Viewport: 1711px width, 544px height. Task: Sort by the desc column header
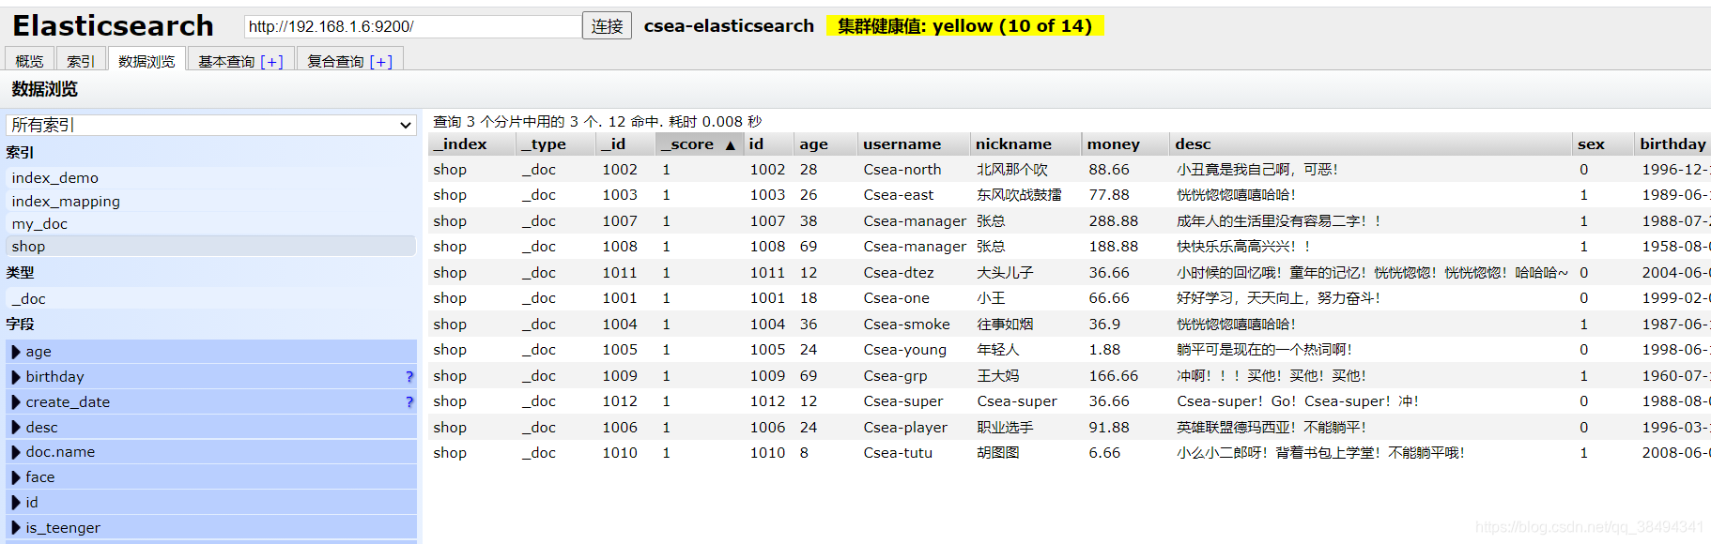tap(1370, 144)
